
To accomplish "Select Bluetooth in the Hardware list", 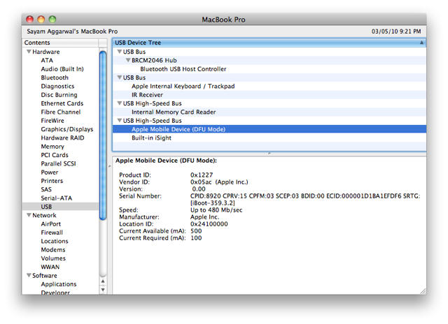I will coord(55,78).
